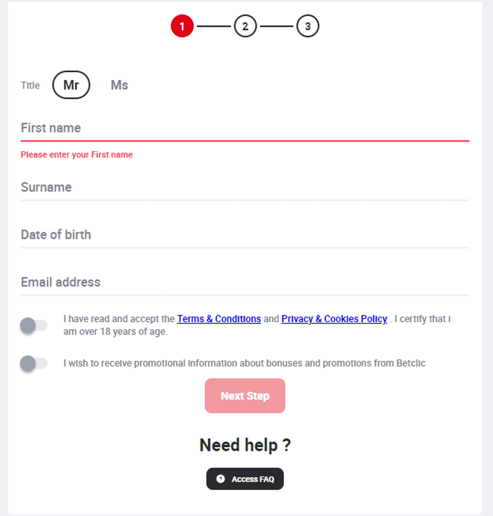Open the Terms & Conditions link
This screenshot has width=493, height=516.
point(219,319)
